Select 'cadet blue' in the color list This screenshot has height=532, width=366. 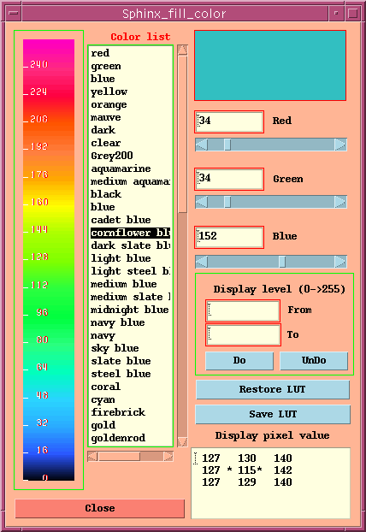click(130, 220)
